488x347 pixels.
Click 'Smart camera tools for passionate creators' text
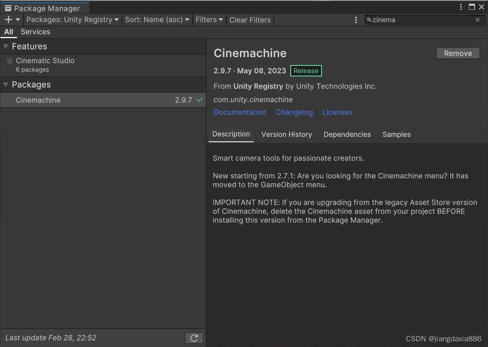tap(288, 158)
